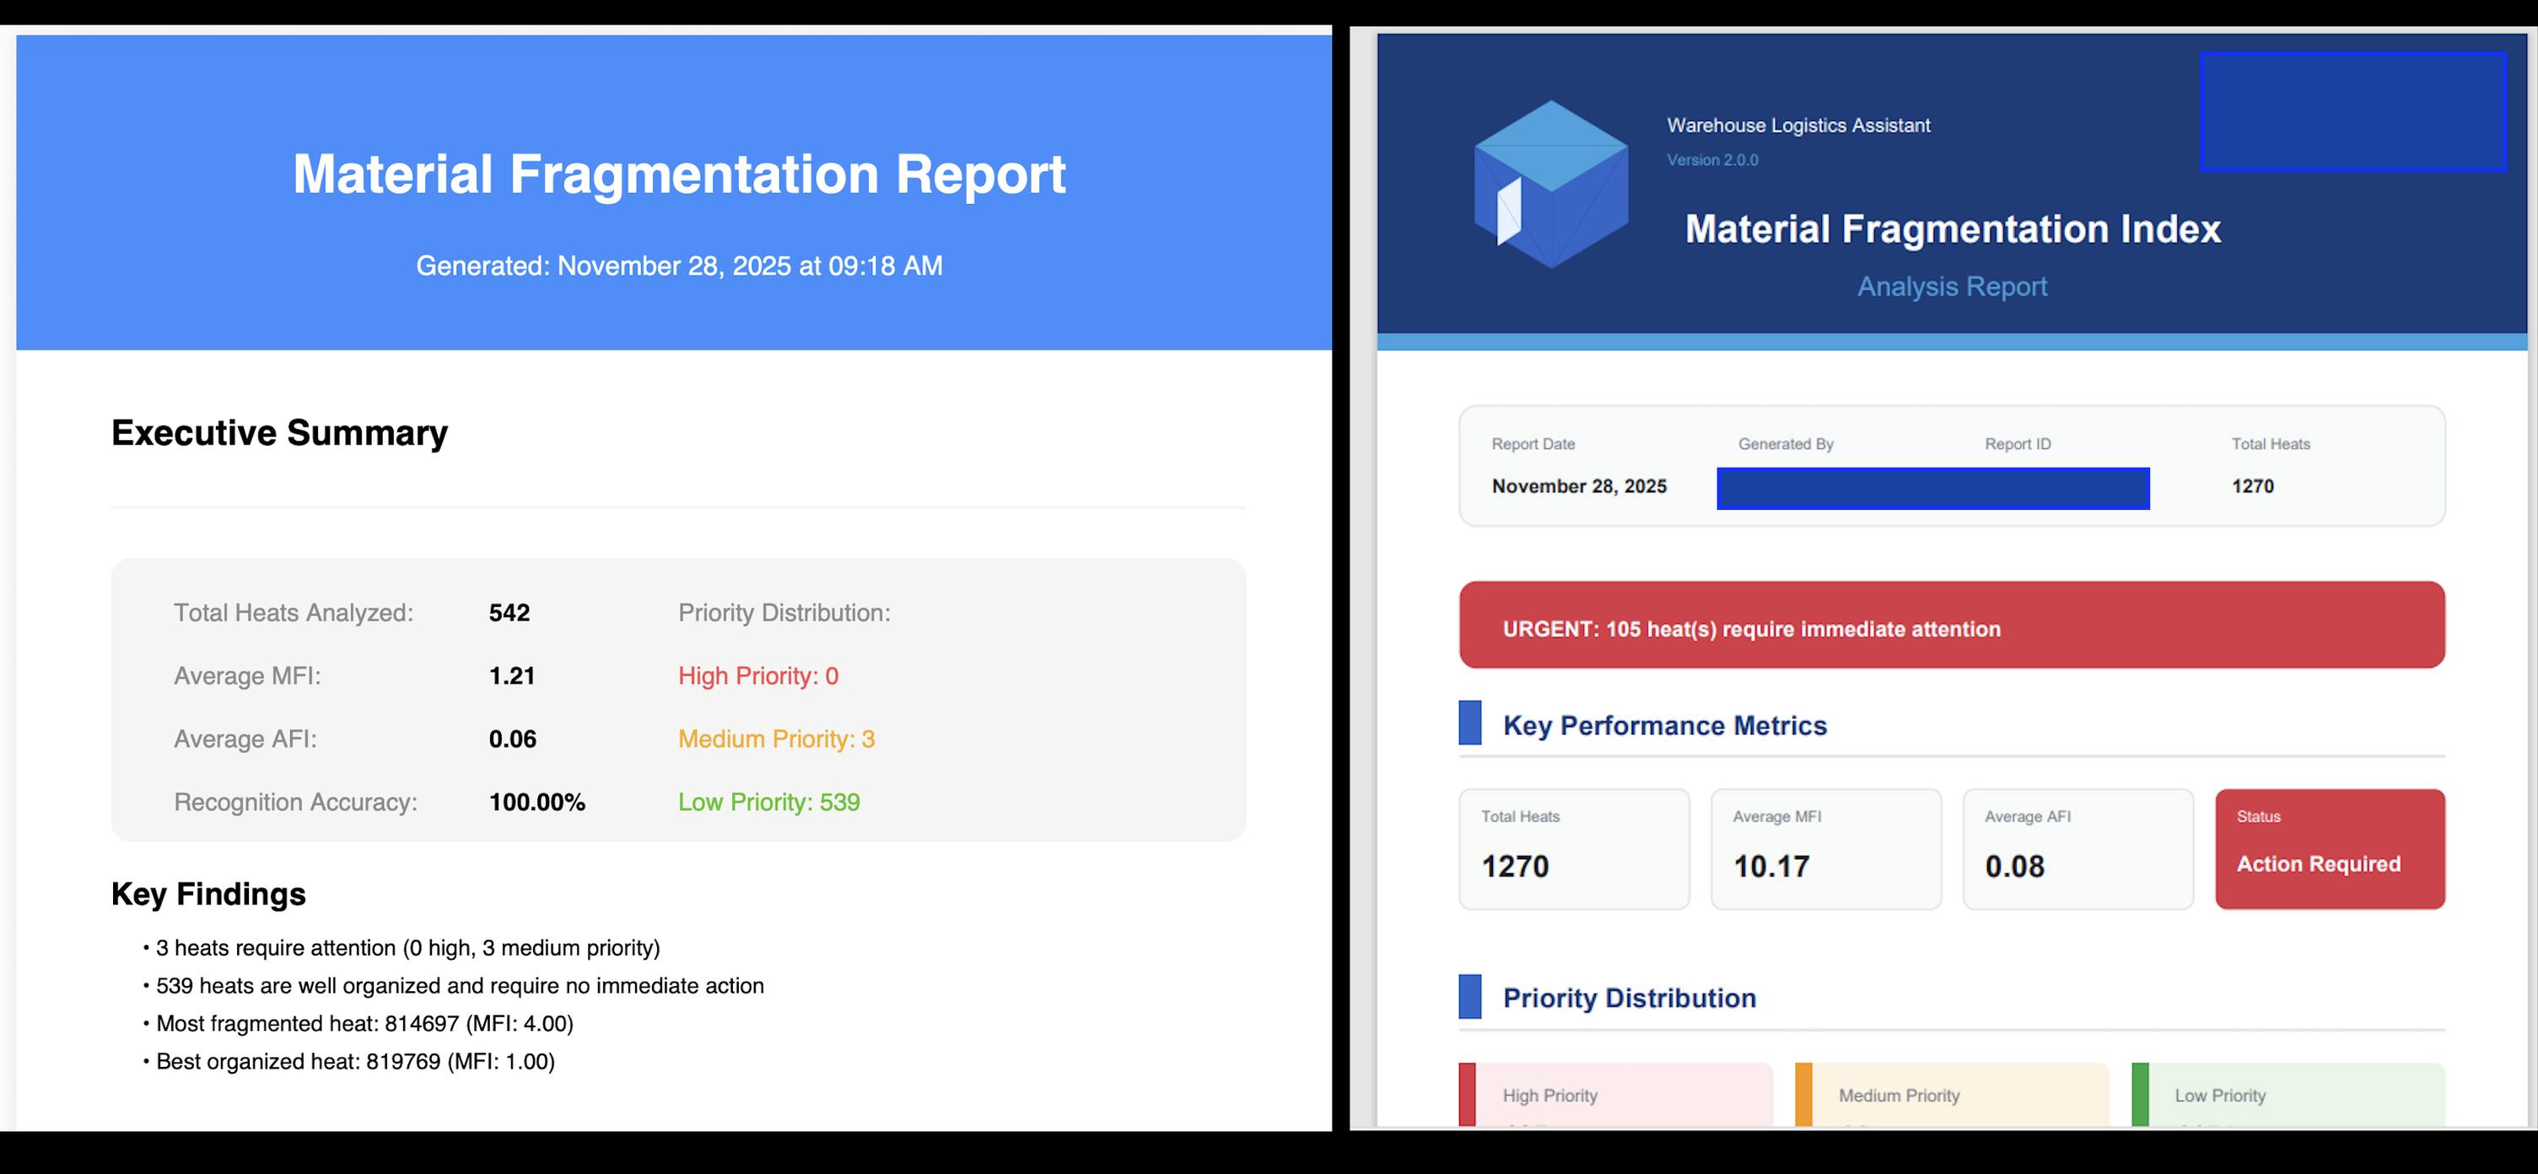
Task: Click the Average AFI 0.08 metric card
Action: point(2078,849)
